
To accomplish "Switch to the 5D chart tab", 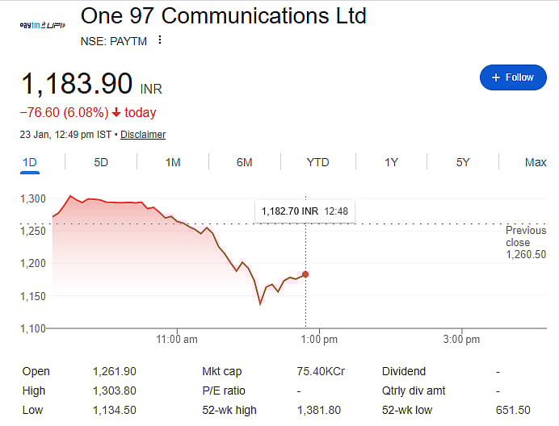I will click(x=101, y=162).
